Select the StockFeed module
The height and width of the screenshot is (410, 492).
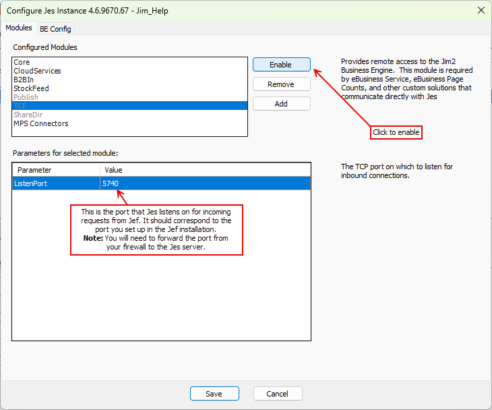(x=129, y=88)
